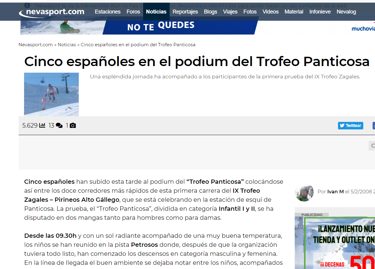Open the Estaciones menu

[x=108, y=12]
